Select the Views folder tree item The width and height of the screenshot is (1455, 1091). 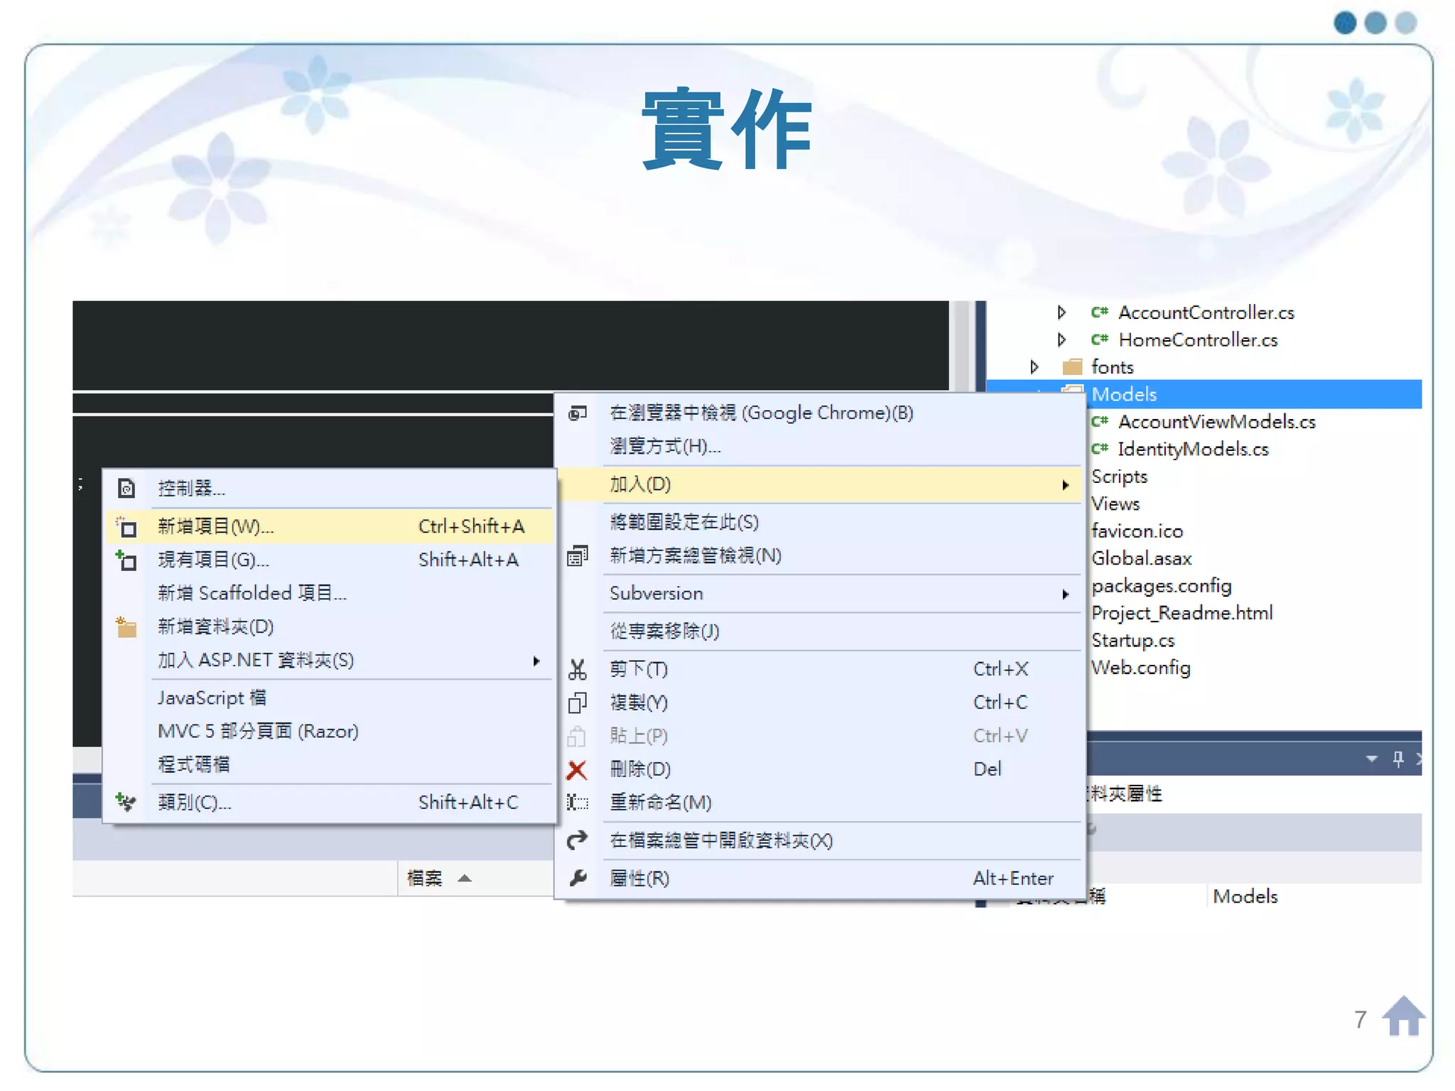pyautogui.click(x=1115, y=504)
